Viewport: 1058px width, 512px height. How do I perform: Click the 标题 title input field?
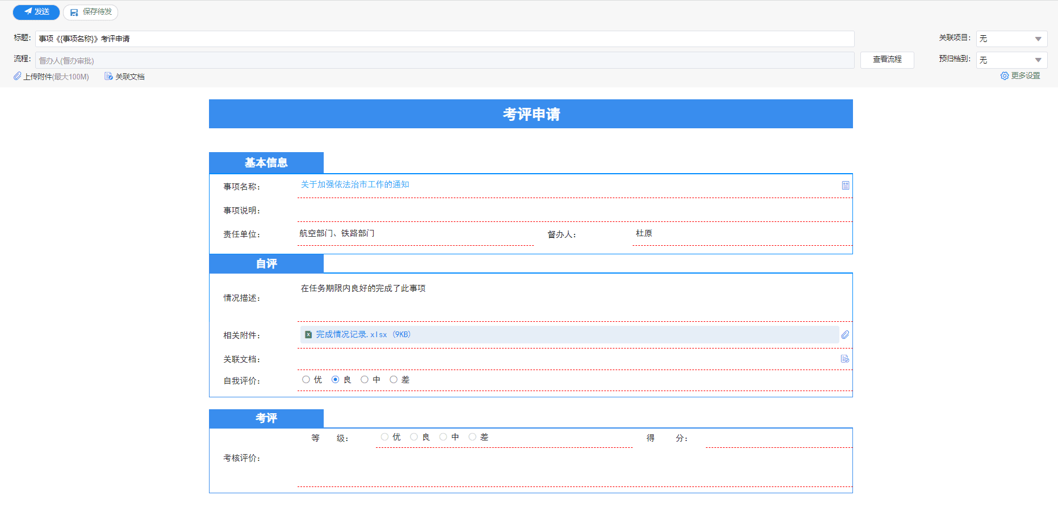pos(445,39)
